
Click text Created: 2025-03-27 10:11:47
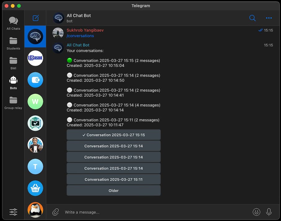point(95,125)
